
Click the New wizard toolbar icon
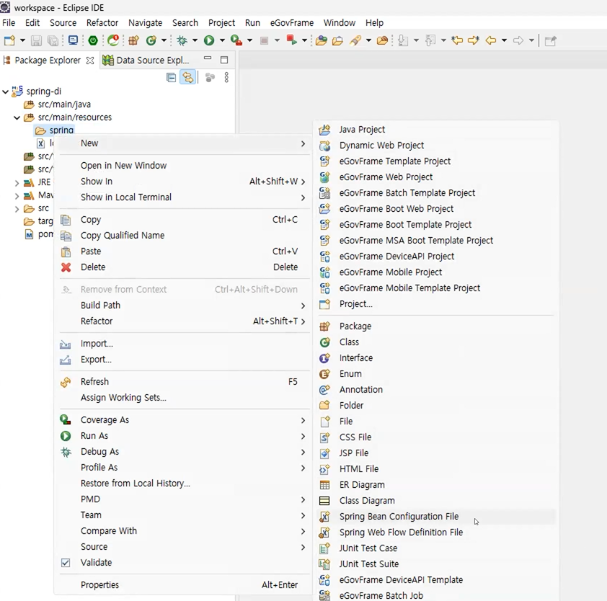(x=9, y=40)
